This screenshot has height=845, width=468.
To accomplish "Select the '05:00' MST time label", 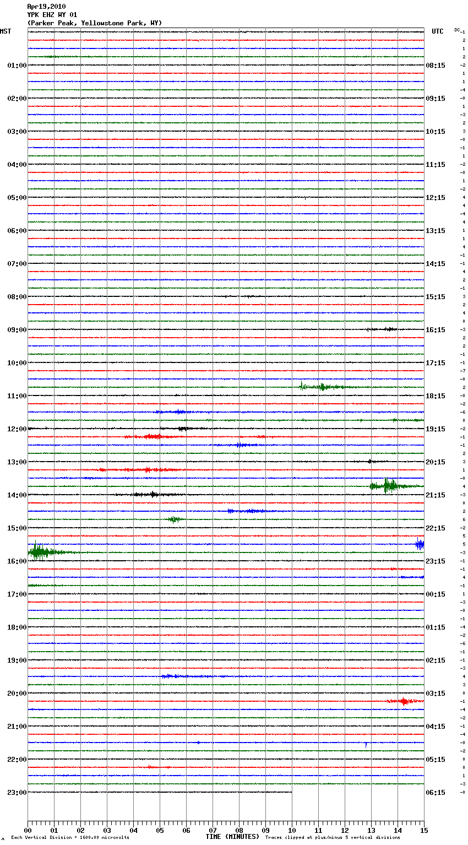I will [17, 198].
